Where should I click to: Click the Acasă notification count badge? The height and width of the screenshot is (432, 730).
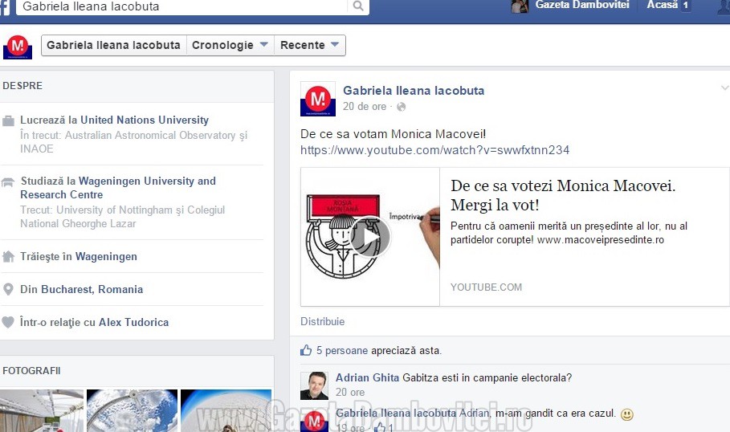(x=686, y=6)
